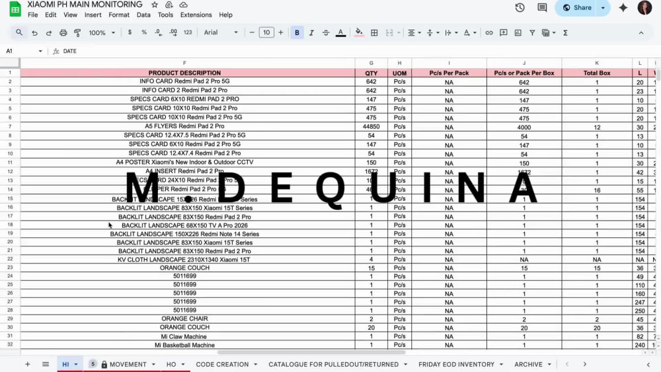
Task: Create a filter
Action: pos(532,32)
